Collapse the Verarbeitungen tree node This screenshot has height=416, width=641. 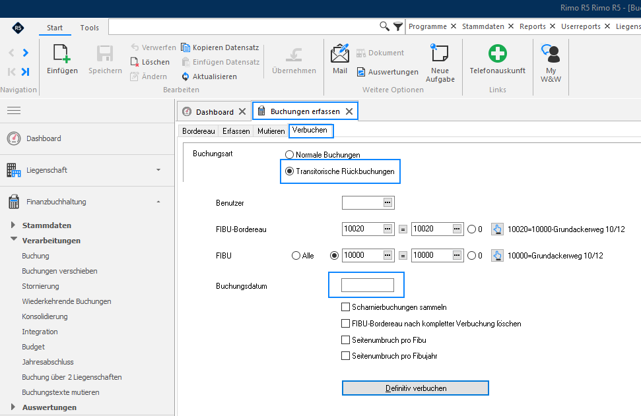(13, 239)
